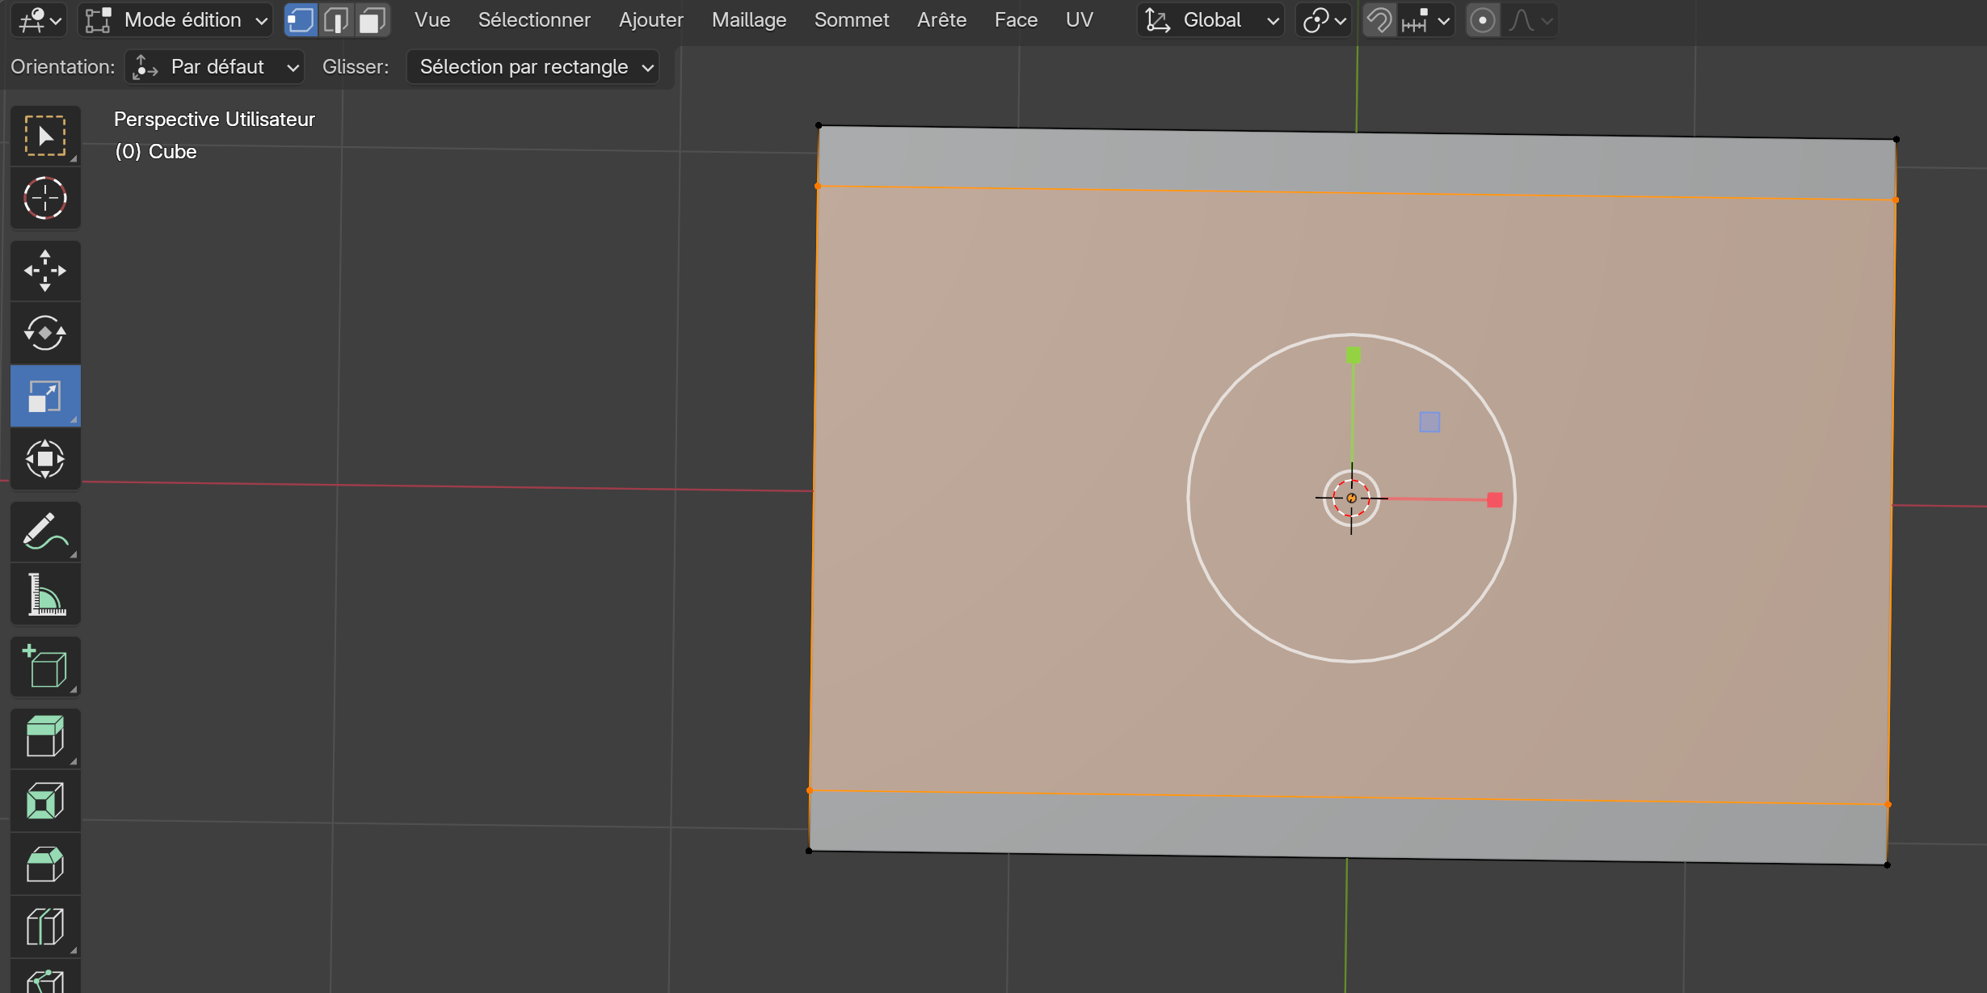Click the red X-axis scale handle
1987x993 pixels.
coord(1494,500)
